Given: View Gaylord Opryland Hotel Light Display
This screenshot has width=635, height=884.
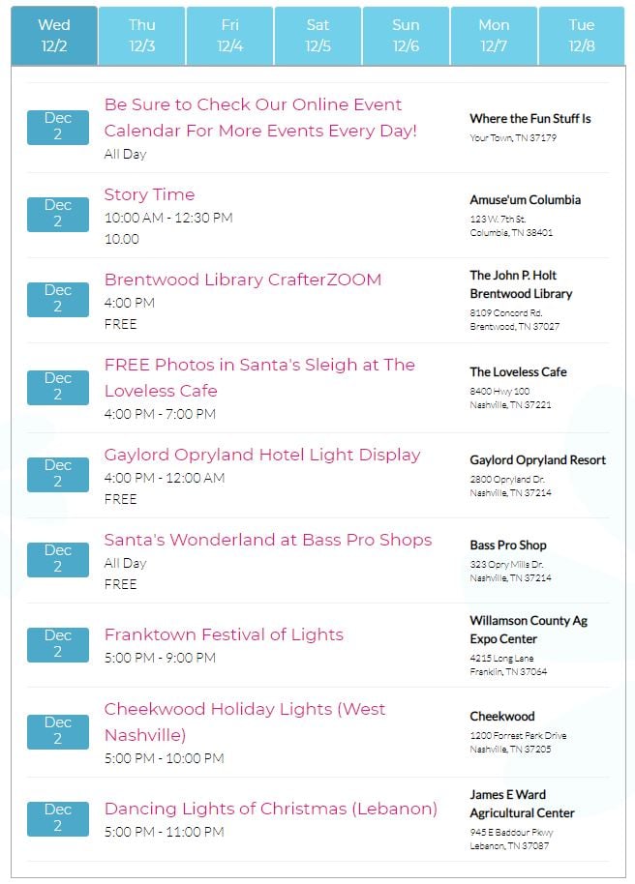Looking at the screenshot, I should click(262, 455).
